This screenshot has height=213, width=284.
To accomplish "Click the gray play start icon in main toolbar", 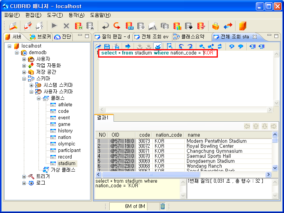I will tap(54, 26).
